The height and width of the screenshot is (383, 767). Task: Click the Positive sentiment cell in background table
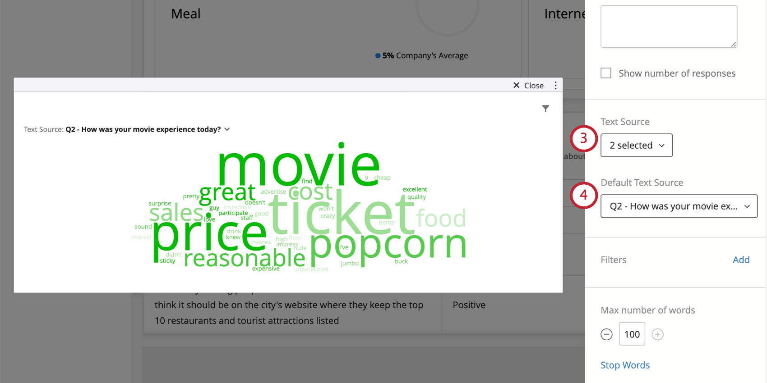469,305
